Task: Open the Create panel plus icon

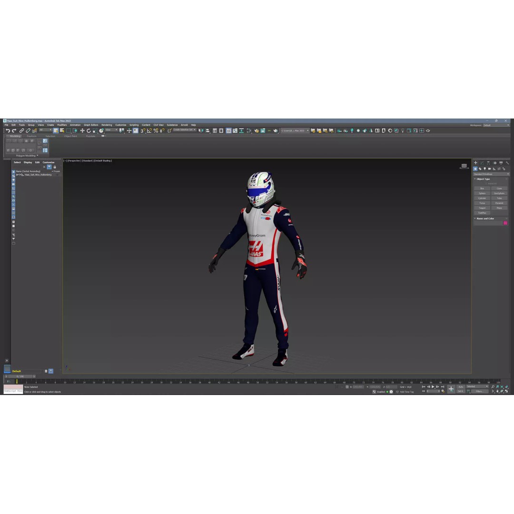Action: click(x=475, y=163)
